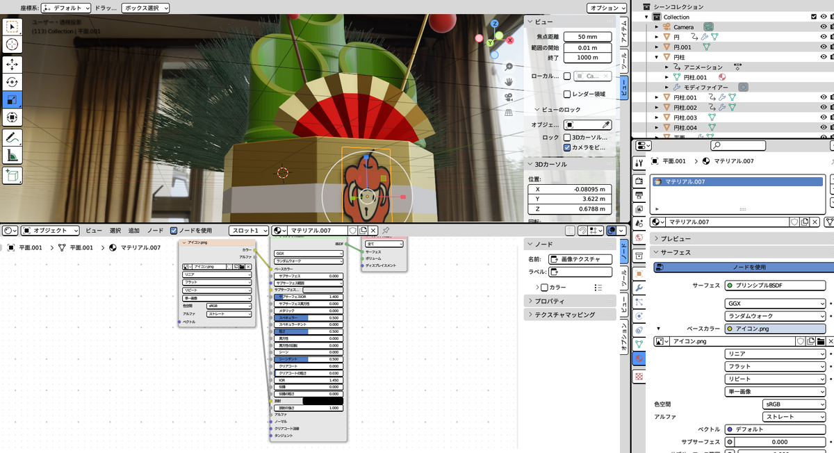
Task: Uncheck the カメラをビュー lock checkbox
Action: point(567,147)
